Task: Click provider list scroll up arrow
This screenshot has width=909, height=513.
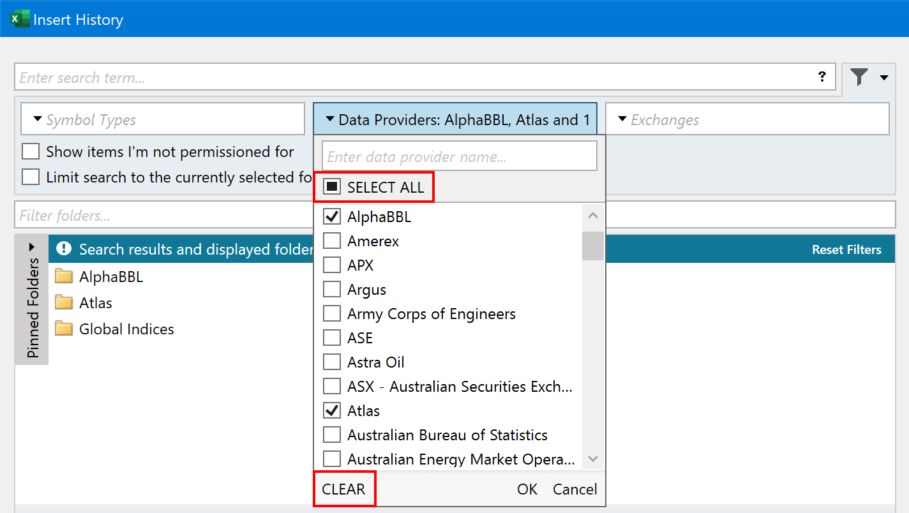Action: 593,216
